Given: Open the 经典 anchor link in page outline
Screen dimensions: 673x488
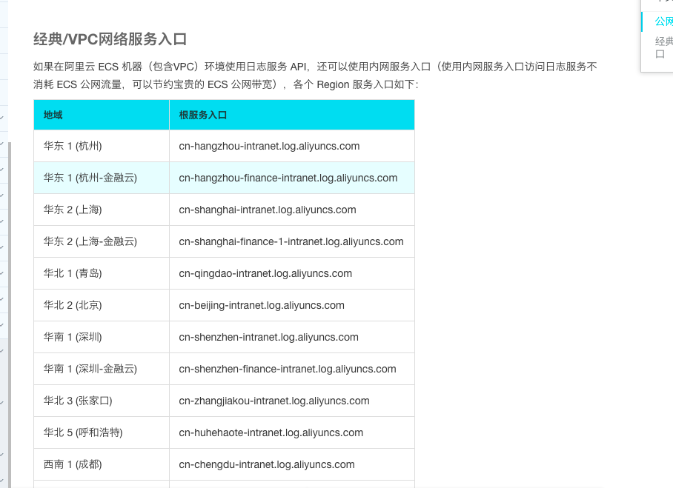Looking at the screenshot, I should coord(663,47).
